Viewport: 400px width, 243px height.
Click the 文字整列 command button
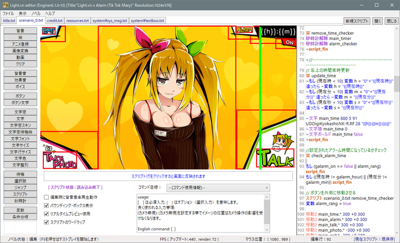pos(20,165)
